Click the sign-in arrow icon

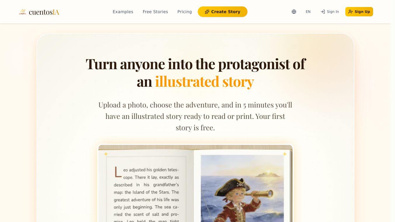pos(323,12)
